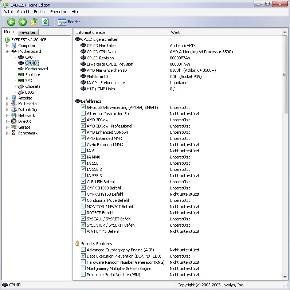Click the 'AuthenticAMD' value
The image size is (290, 290).
coord(182,46)
